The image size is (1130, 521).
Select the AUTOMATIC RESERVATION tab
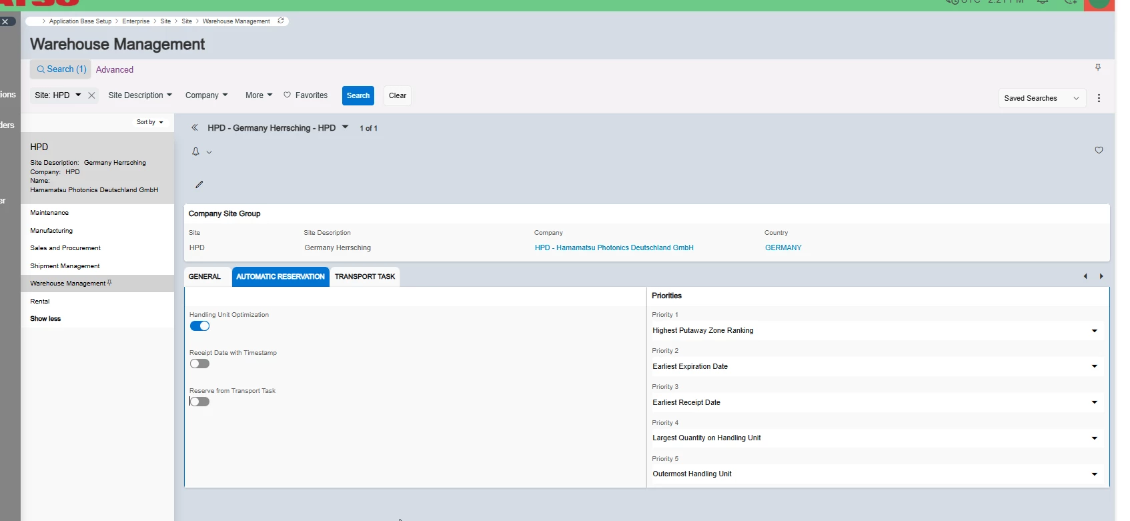tap(281, 277)
